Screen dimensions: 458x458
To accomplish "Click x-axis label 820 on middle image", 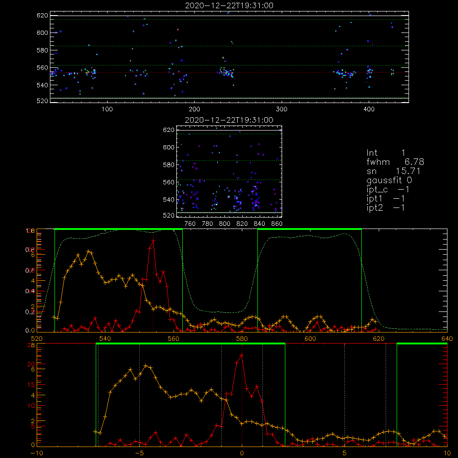I will 242,224.
